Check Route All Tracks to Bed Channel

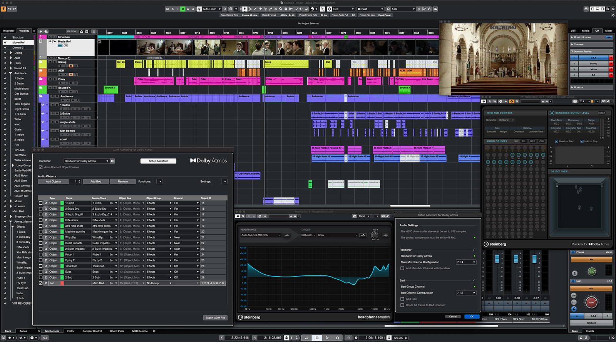click(x=402, y=305)
